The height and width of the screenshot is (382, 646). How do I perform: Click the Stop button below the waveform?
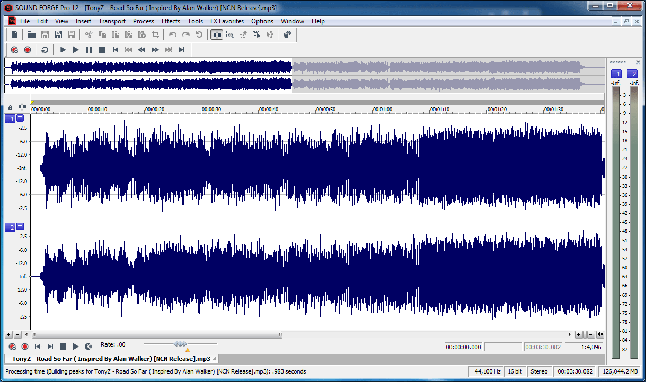[x=63, y=347]
